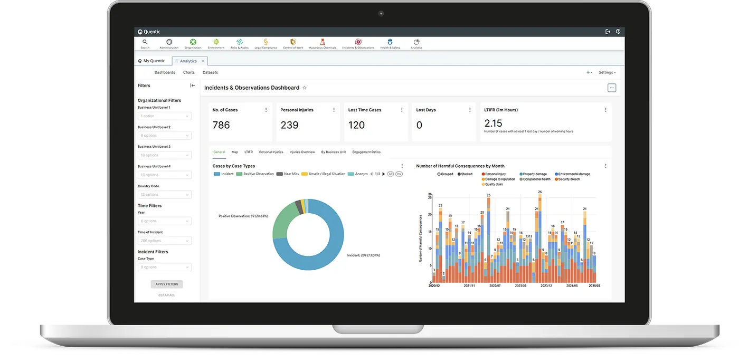Open the Administration module
Screen dimensions: 739x362
point(169,43)
